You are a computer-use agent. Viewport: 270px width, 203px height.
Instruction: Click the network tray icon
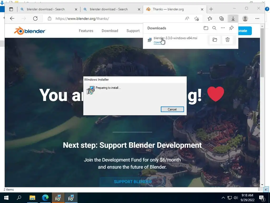[230, 198]
